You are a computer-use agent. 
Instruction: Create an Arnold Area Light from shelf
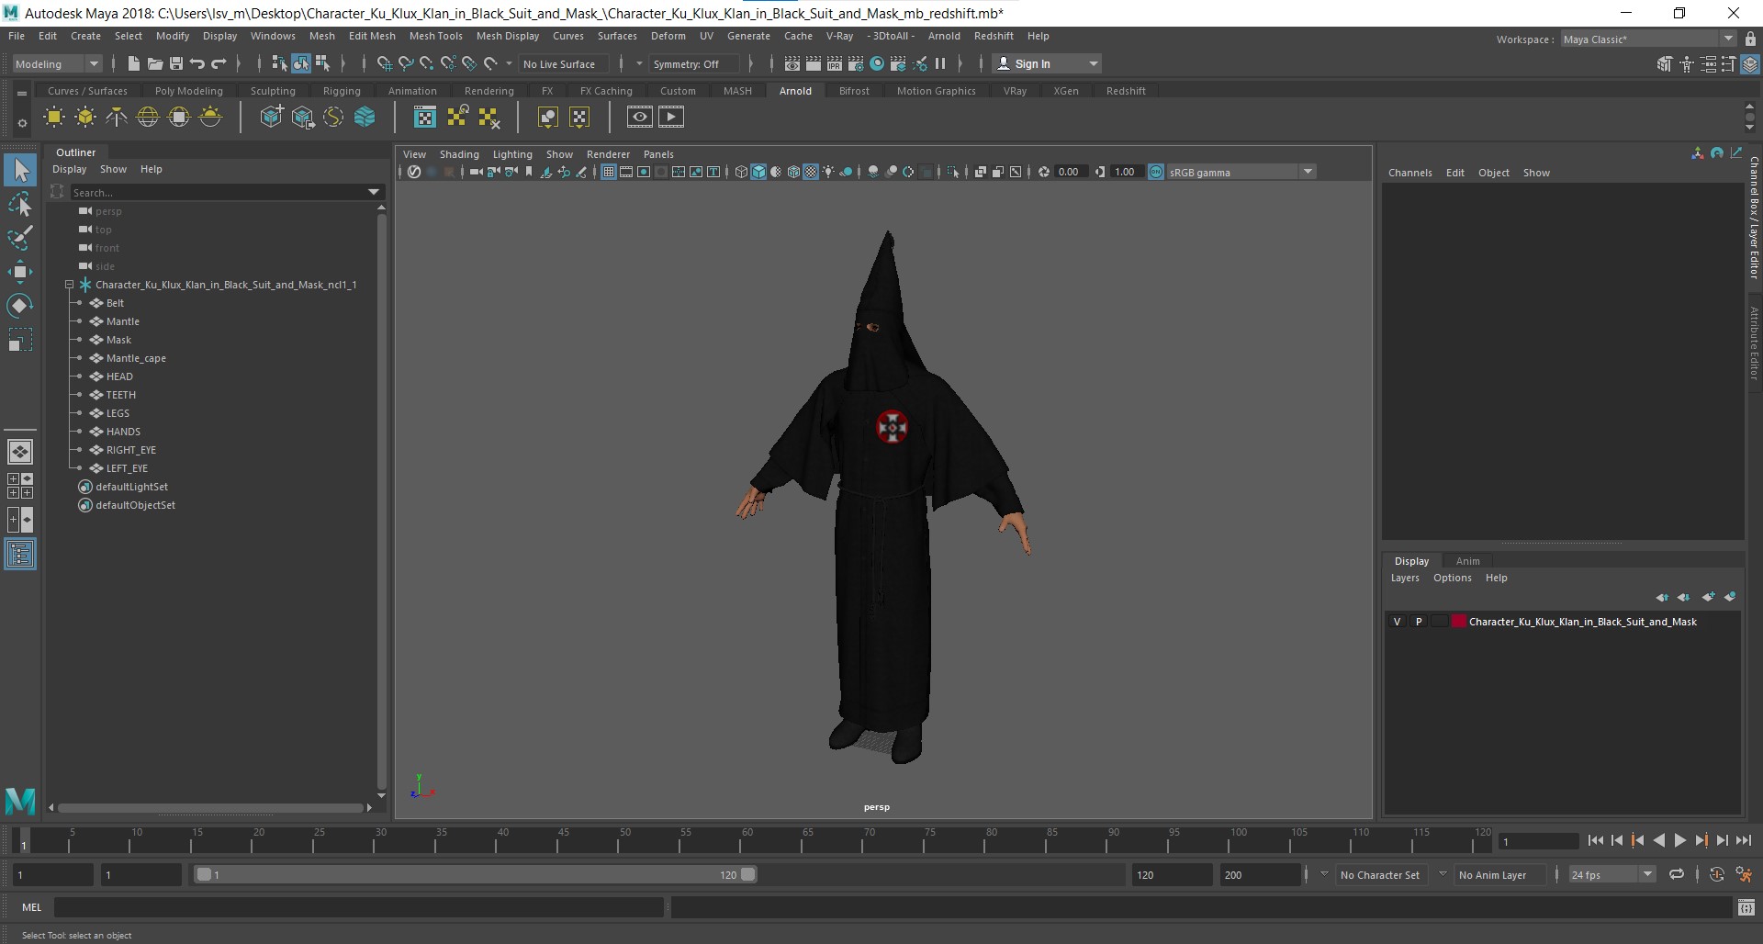click(54, 118)
